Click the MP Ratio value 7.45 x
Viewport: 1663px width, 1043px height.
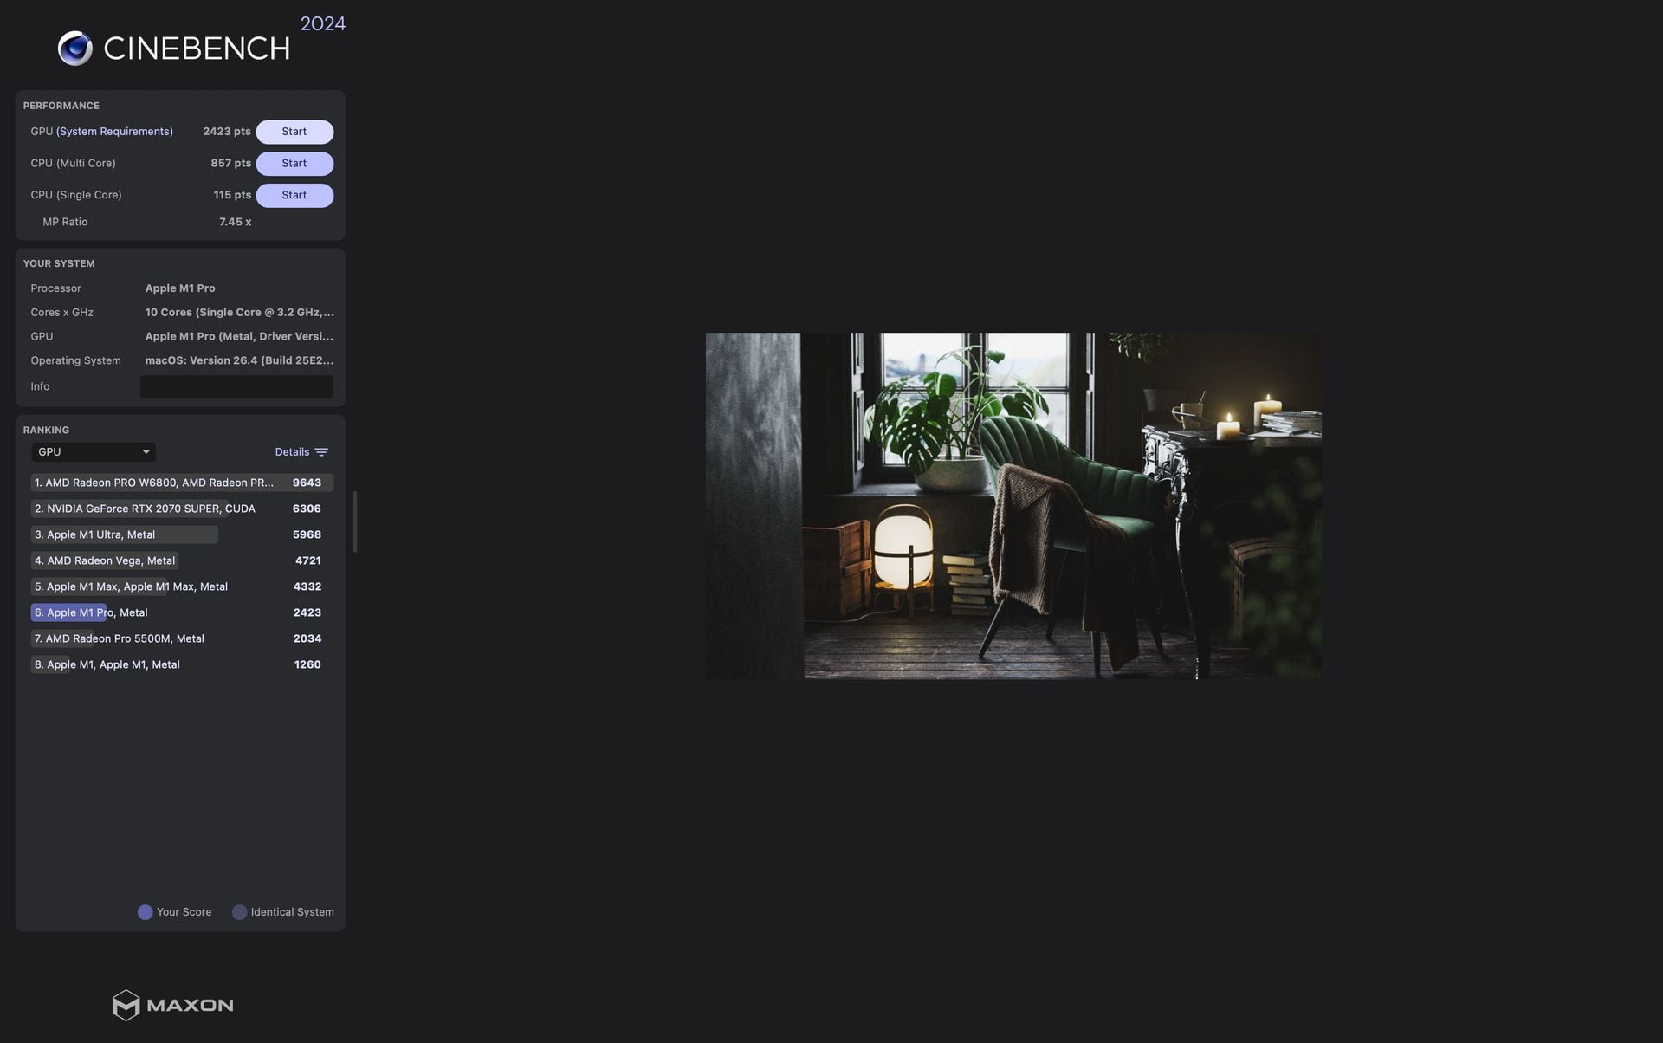pos(236,223)
